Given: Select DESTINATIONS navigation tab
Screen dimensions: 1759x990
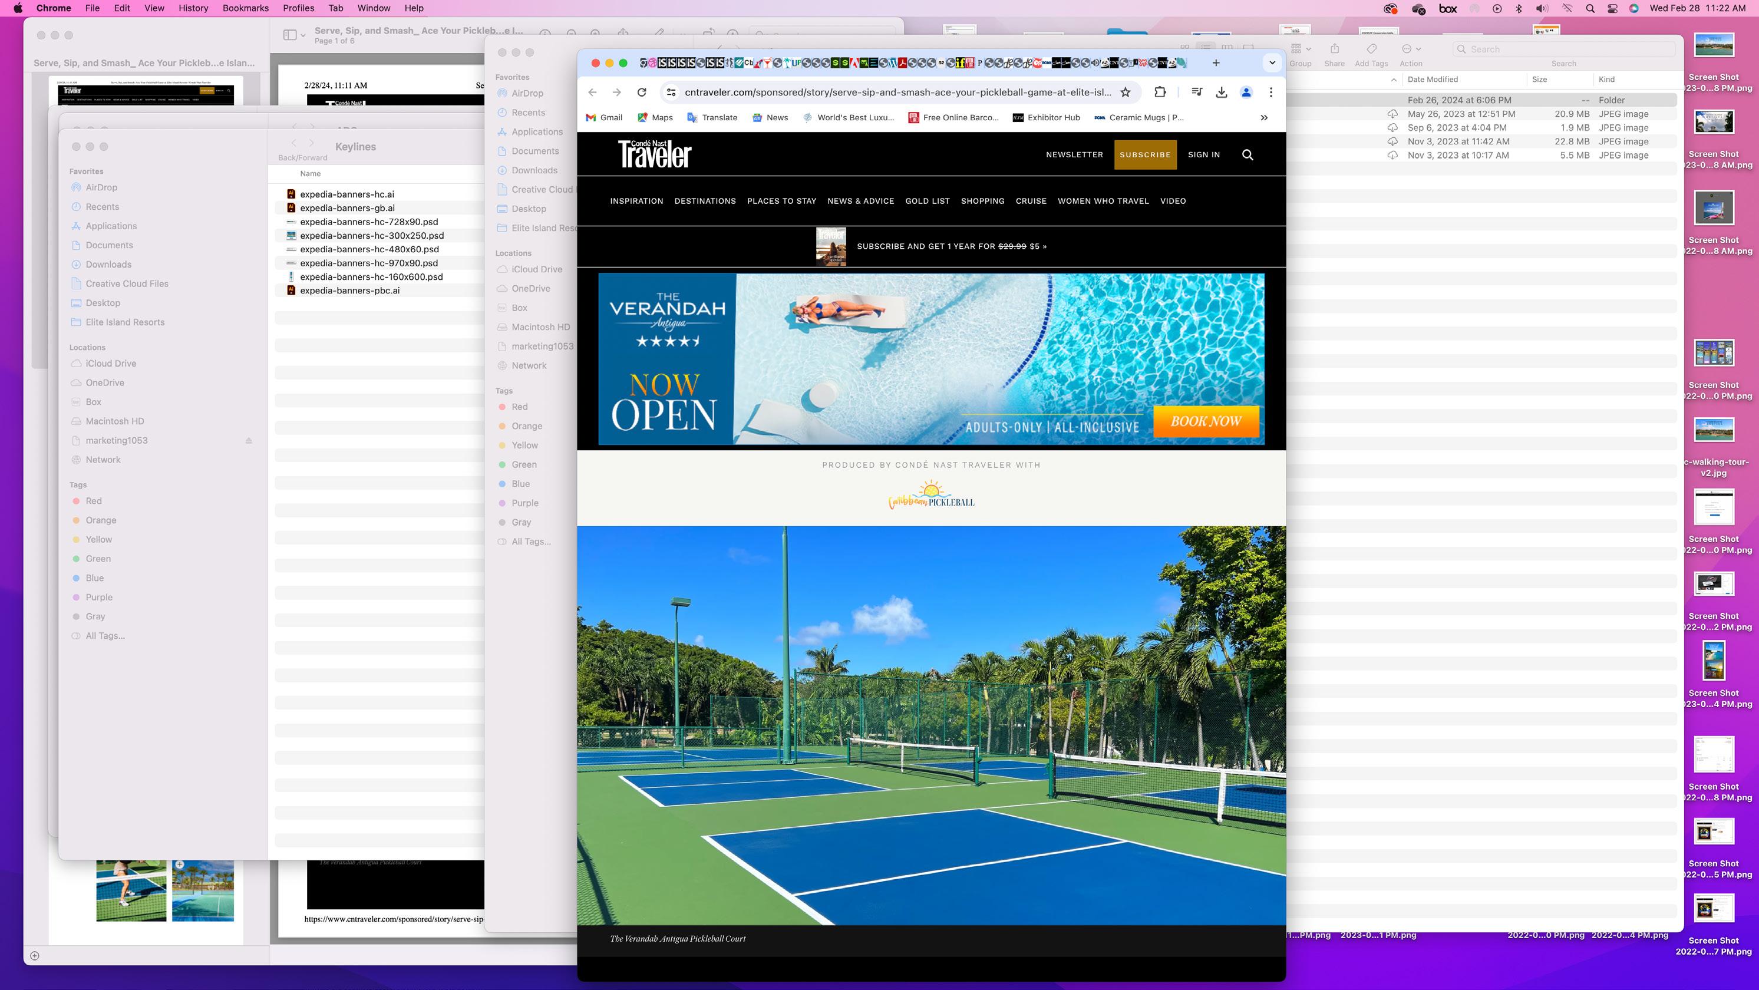Looking at the screenshot, I should [705, 201].
